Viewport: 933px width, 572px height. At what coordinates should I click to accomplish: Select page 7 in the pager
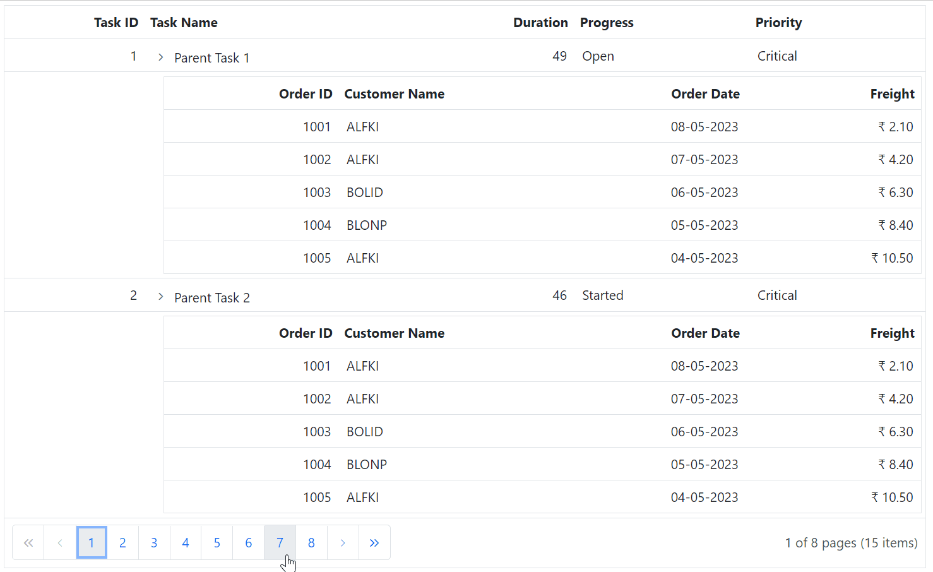pos(280,542)
